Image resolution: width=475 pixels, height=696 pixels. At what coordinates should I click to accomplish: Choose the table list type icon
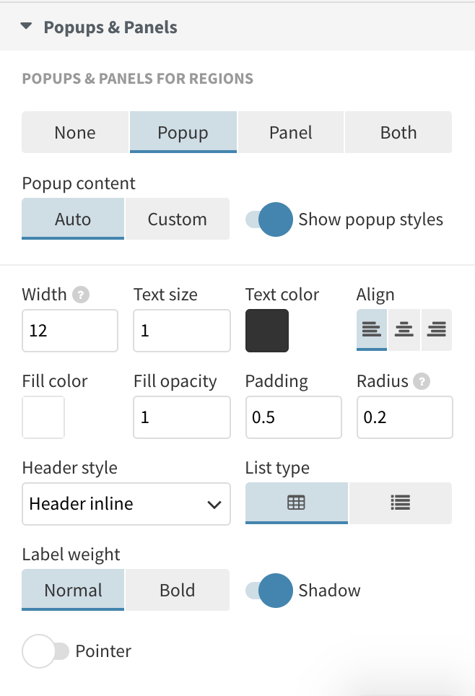click(x=297, y=503)
